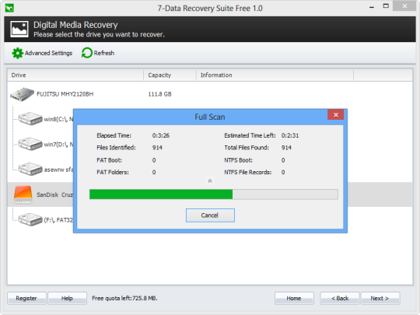Select the F: FAT32 partition drive icon

(x=30, y=219)
